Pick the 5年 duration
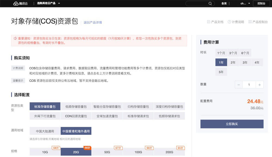272x157 pixels. click(x=221, y=72)
